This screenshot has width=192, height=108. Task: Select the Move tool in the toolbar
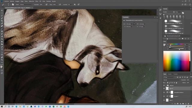click(2, 10)
